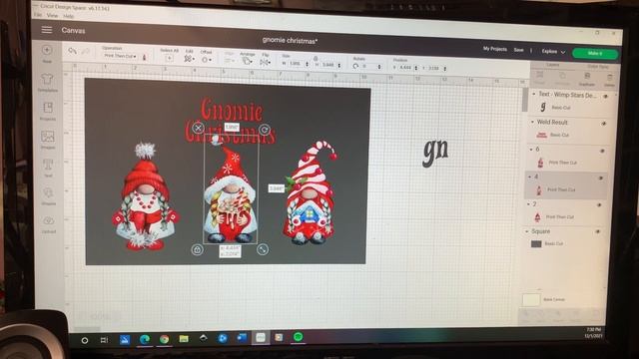Click the resize handle on selected gnome
This screenshot has height=359, width=639.
(263, 249)
